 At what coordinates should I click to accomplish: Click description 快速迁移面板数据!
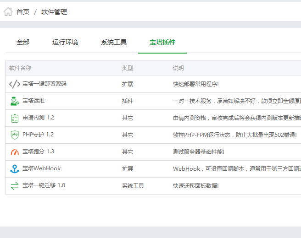point(196,185)
